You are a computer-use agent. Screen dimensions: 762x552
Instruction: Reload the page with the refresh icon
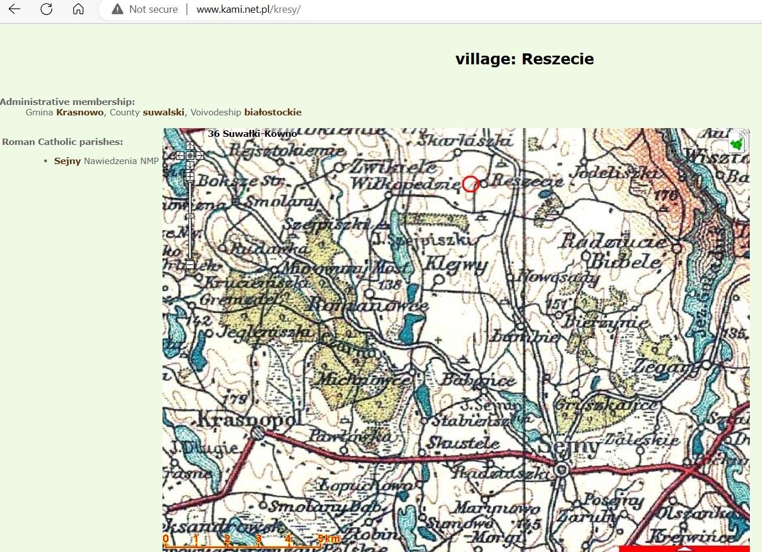pyautogui.click(x=46, y=9)
